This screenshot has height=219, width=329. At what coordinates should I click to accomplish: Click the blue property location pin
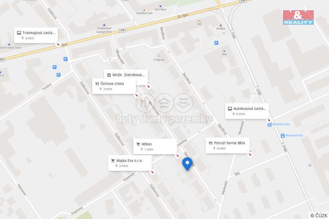coord(187,164)
